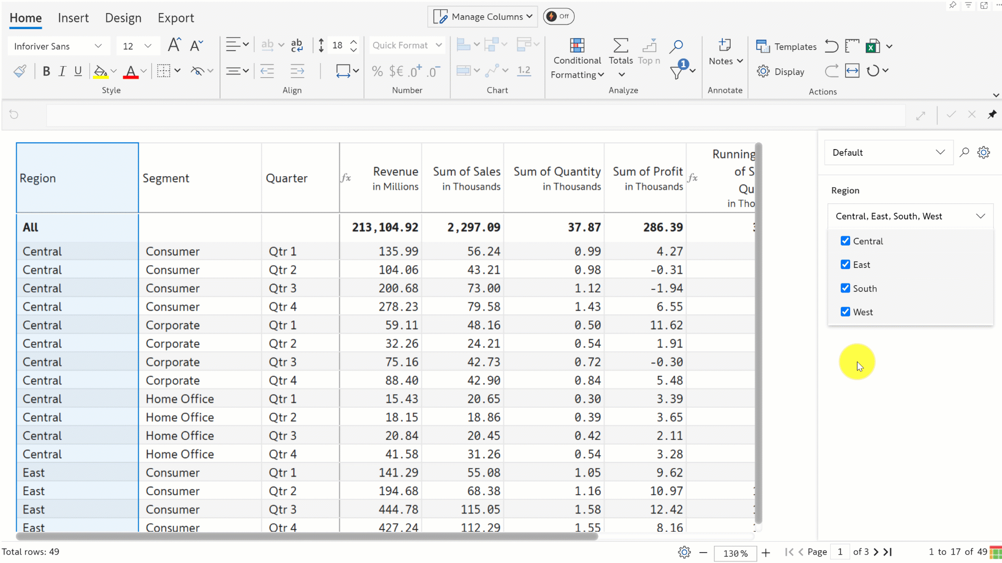Toggle the Off switch beside Manage Columns

coord(558,16)
